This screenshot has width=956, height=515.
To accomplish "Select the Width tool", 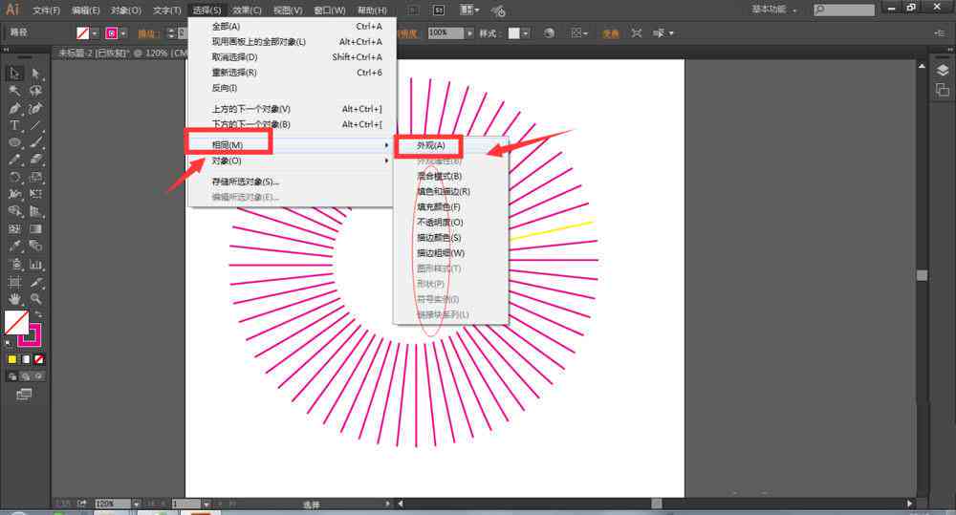I will pos(14,194).
